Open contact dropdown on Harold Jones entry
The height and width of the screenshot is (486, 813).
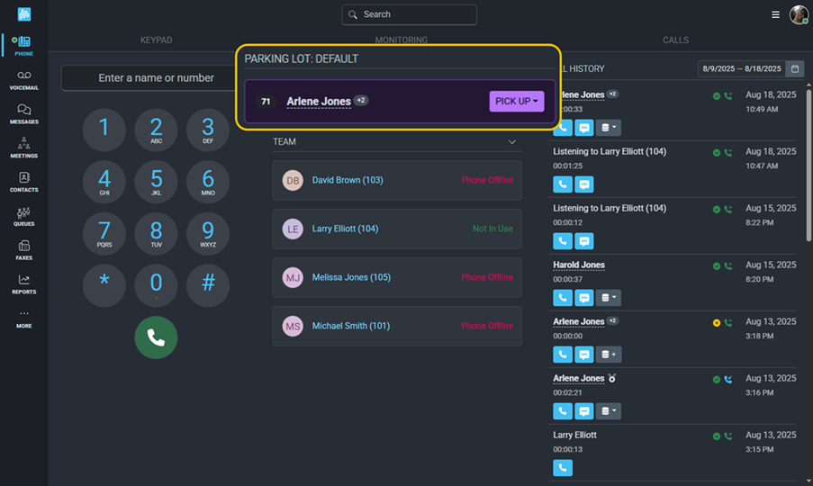(609, 298)
